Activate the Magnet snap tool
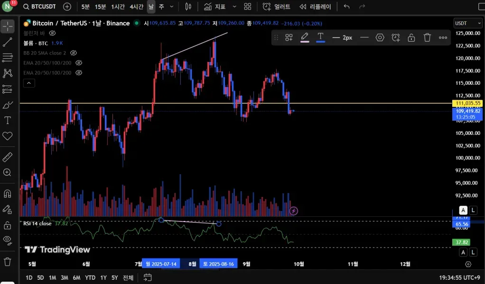Viewport: 485px width, 284px height. click(8, 194)
